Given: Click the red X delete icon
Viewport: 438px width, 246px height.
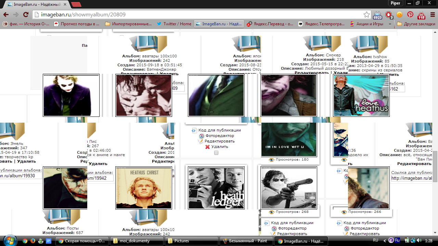Looking at the screenshot, I should 207,147.
